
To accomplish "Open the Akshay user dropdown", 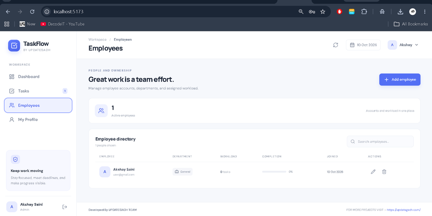I will pyautogui.click(x=403, y=45).
